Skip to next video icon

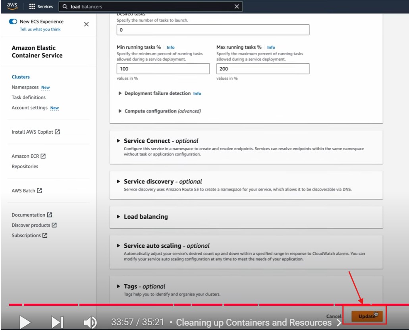(x=57, y=322)
